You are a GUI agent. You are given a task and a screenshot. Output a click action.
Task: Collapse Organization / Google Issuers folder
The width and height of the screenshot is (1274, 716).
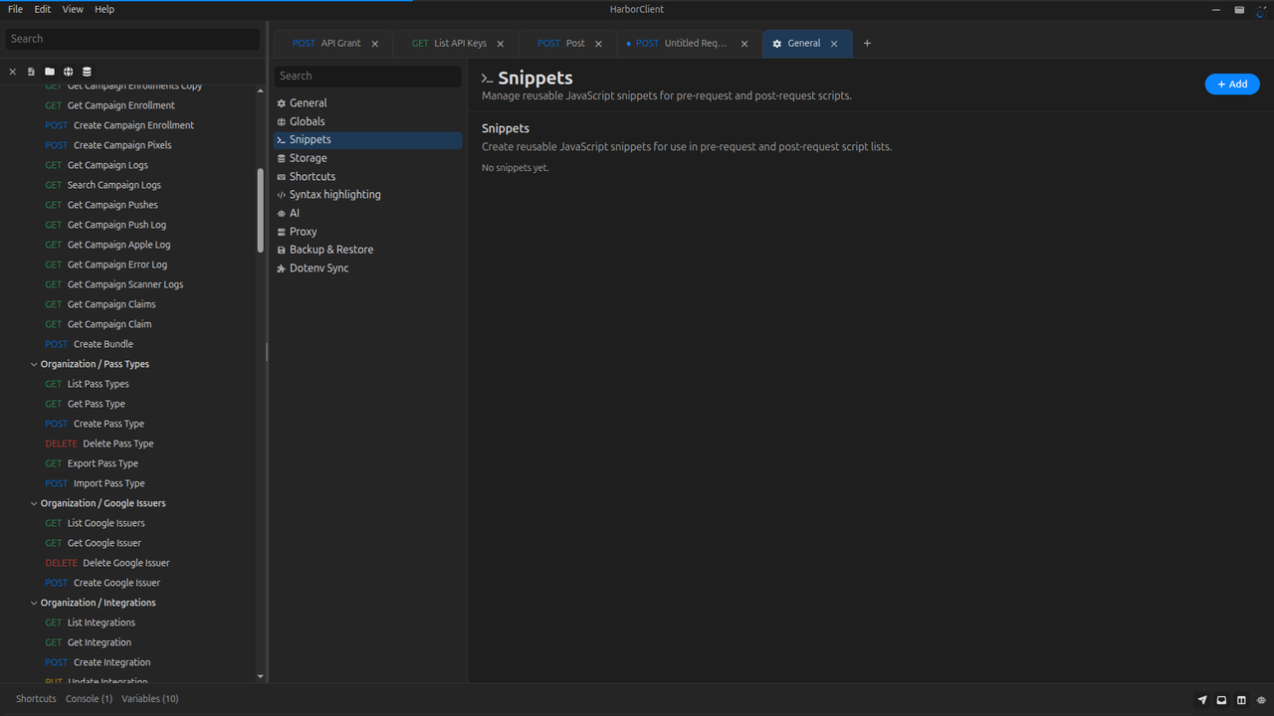[x=34, y=503]
